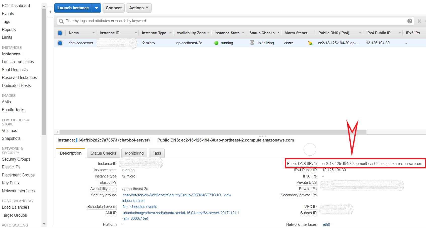426x229 pixels.
Task: Open the chat-bot-server security group link
Action: click(x=172, y=195)
